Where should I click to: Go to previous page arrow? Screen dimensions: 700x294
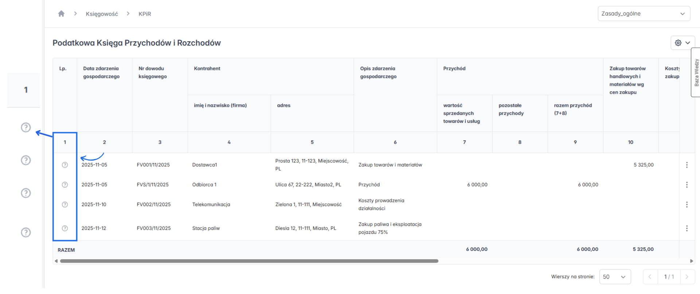click(650, 276)
